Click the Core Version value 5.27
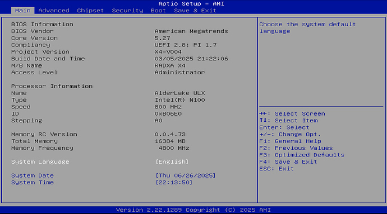Image resolution: width=387 pixels, height=214 pixels. [x=163, y=38]
